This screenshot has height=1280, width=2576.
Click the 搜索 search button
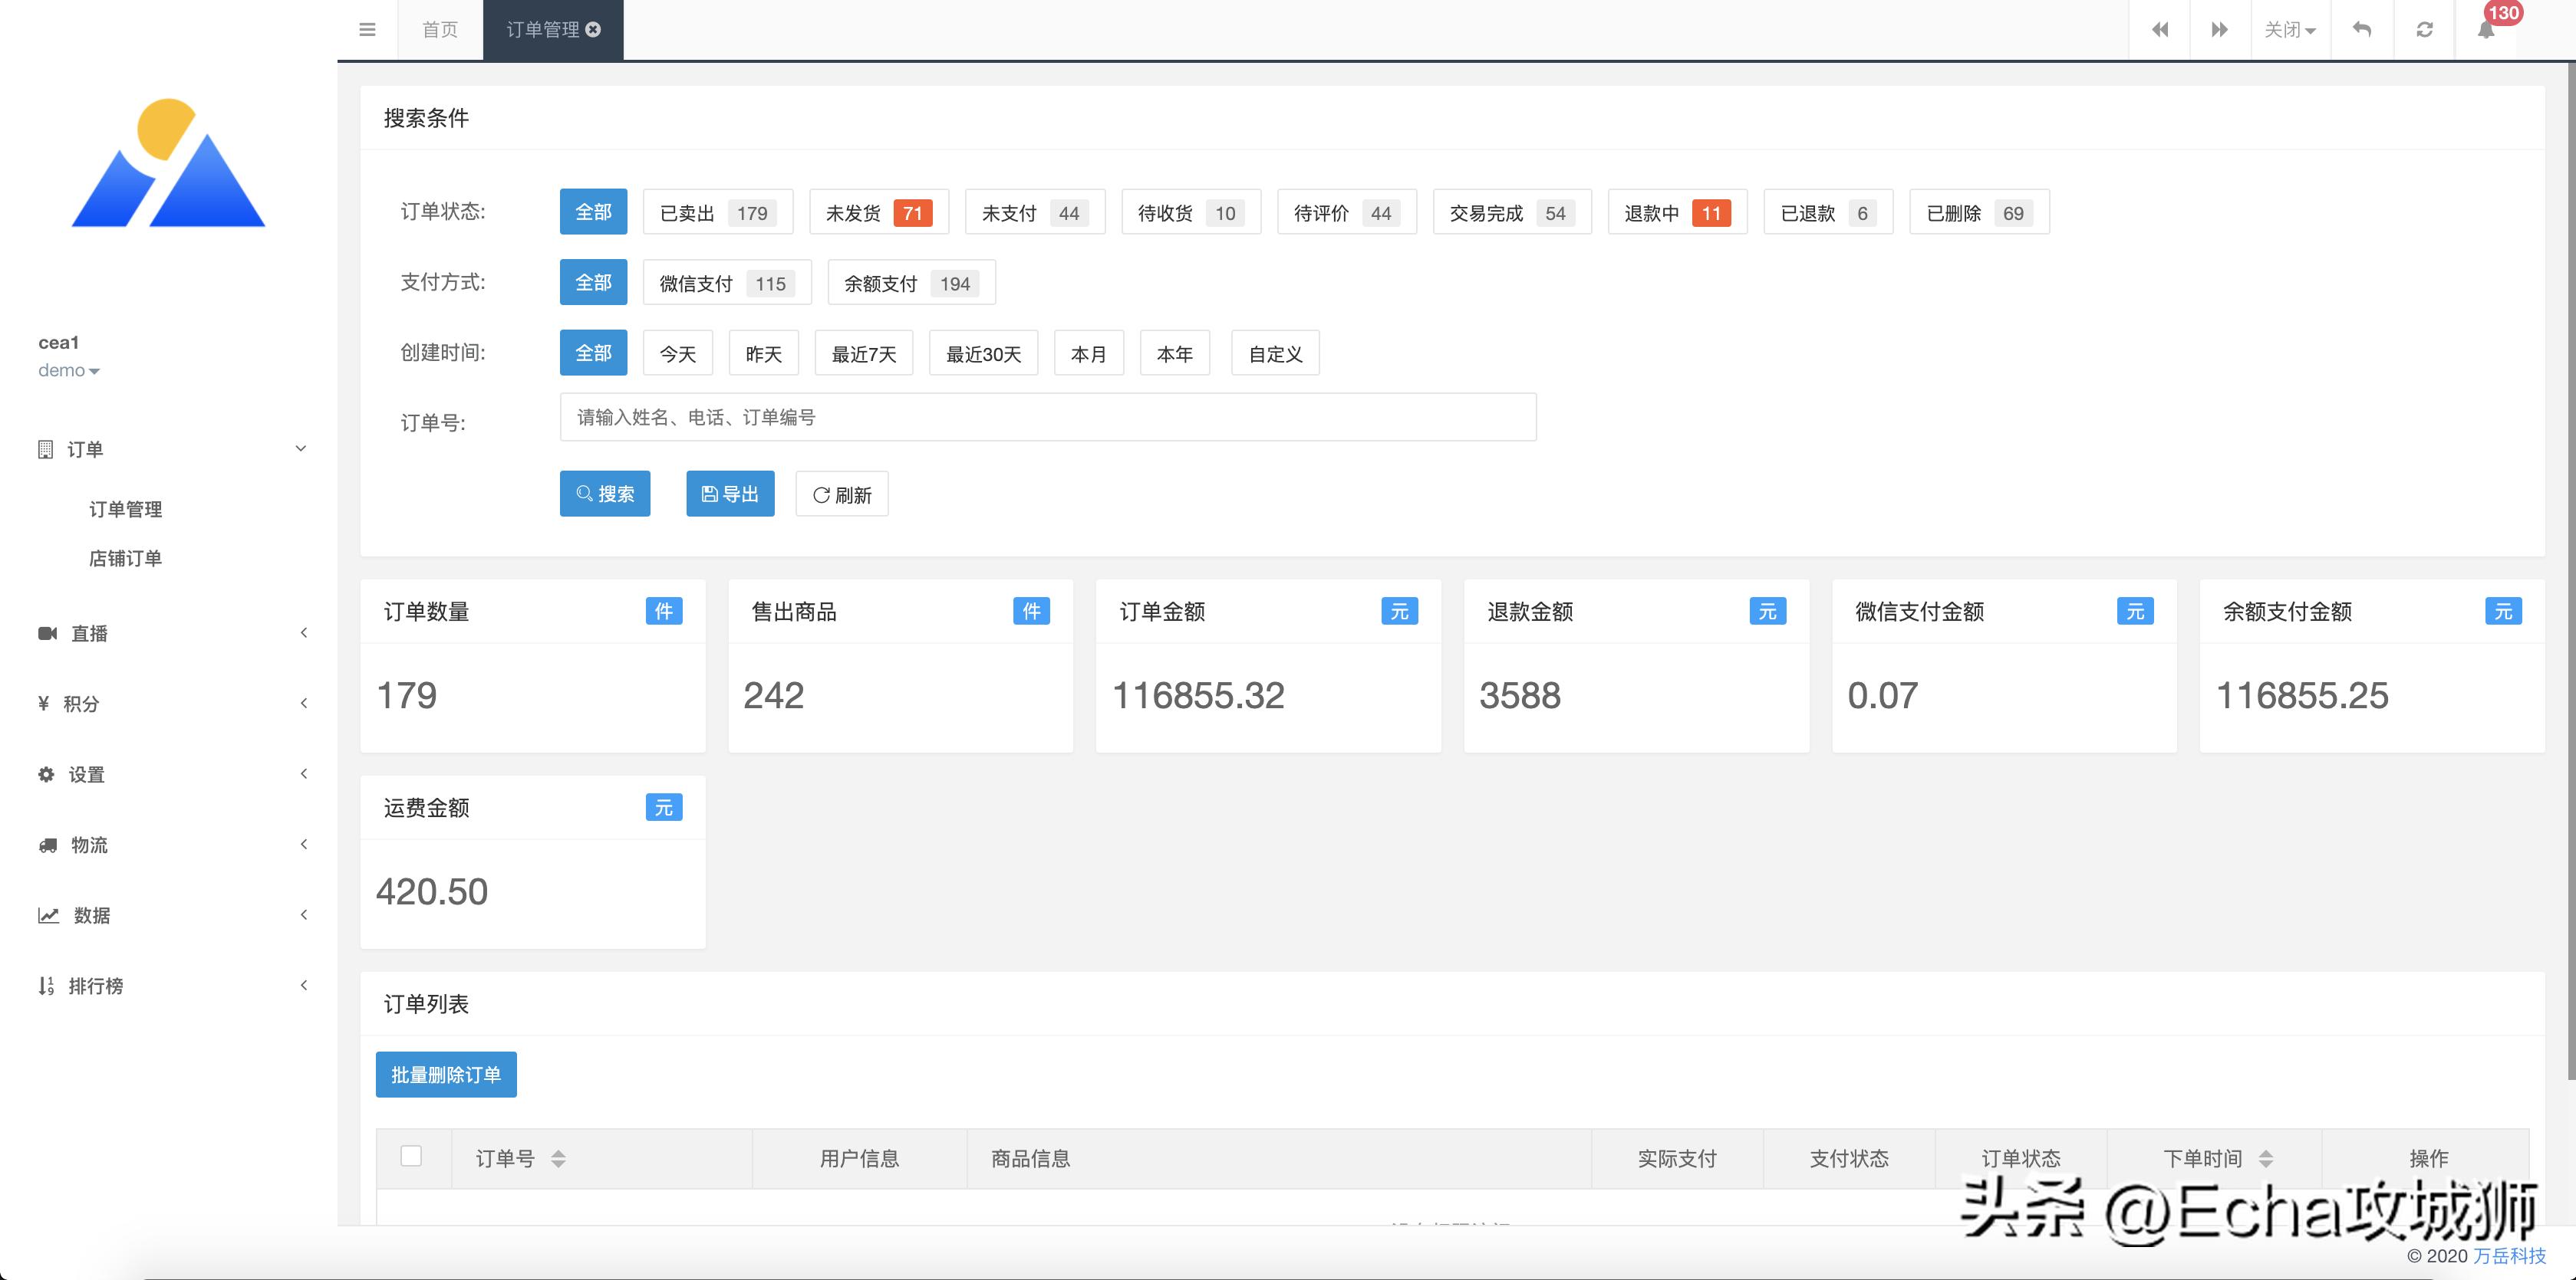(605, 493)
